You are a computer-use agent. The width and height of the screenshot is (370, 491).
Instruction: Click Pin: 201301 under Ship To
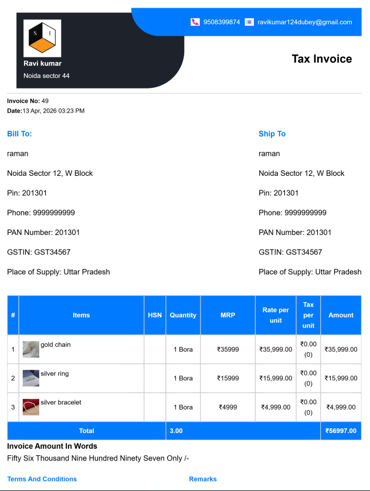tap(279, 193)
